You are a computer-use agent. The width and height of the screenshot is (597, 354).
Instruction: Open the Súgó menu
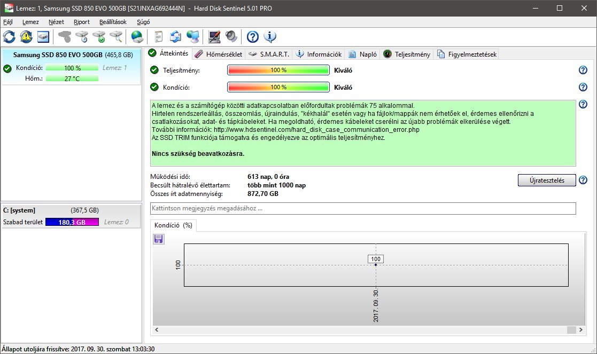143,22
